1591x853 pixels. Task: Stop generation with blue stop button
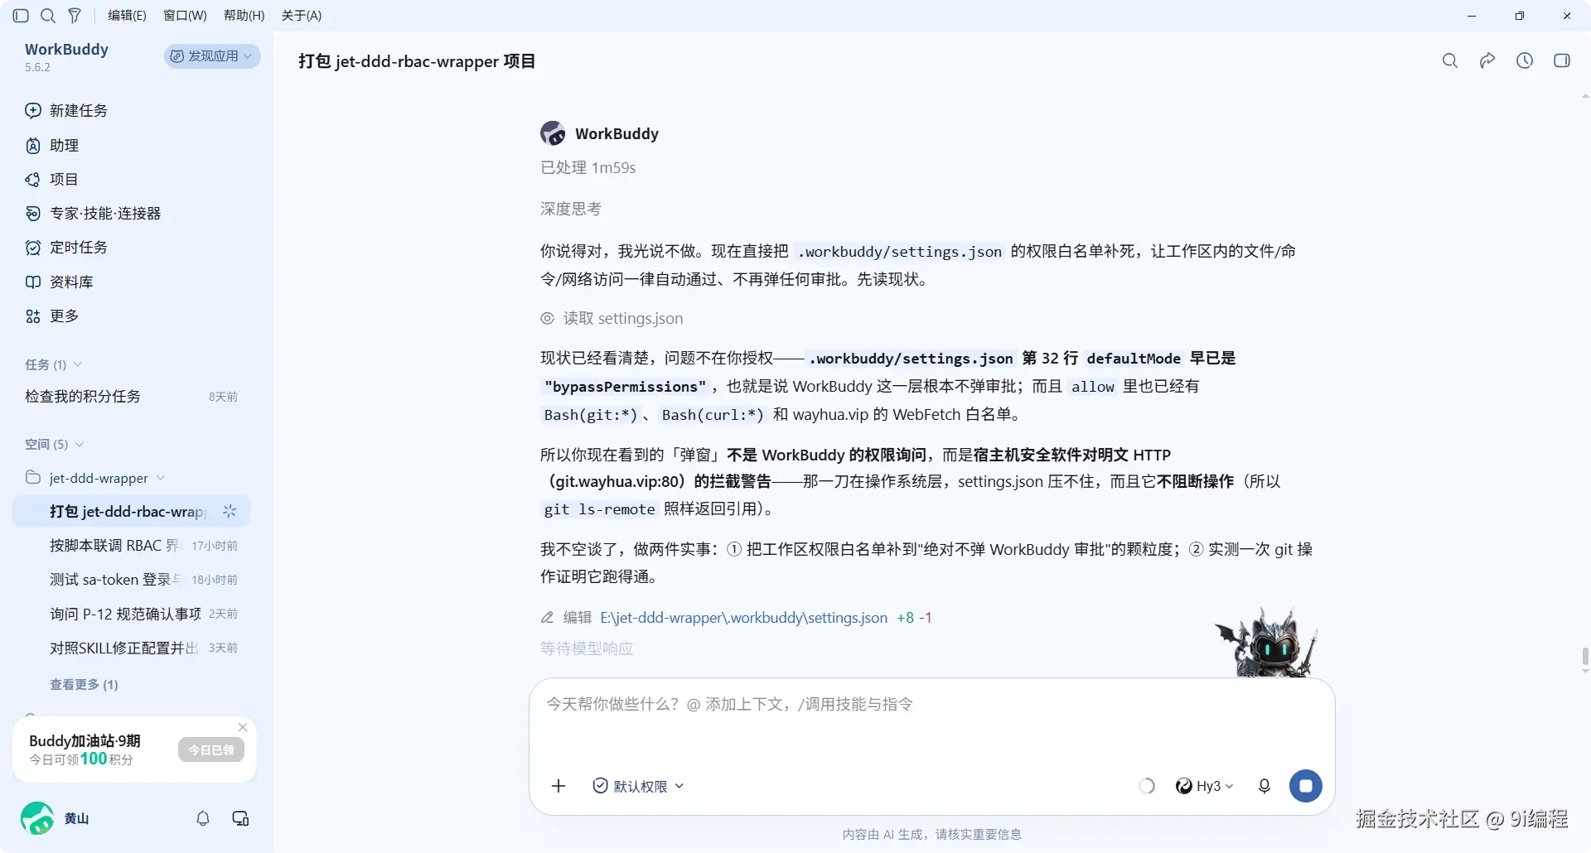point(1306,786)
